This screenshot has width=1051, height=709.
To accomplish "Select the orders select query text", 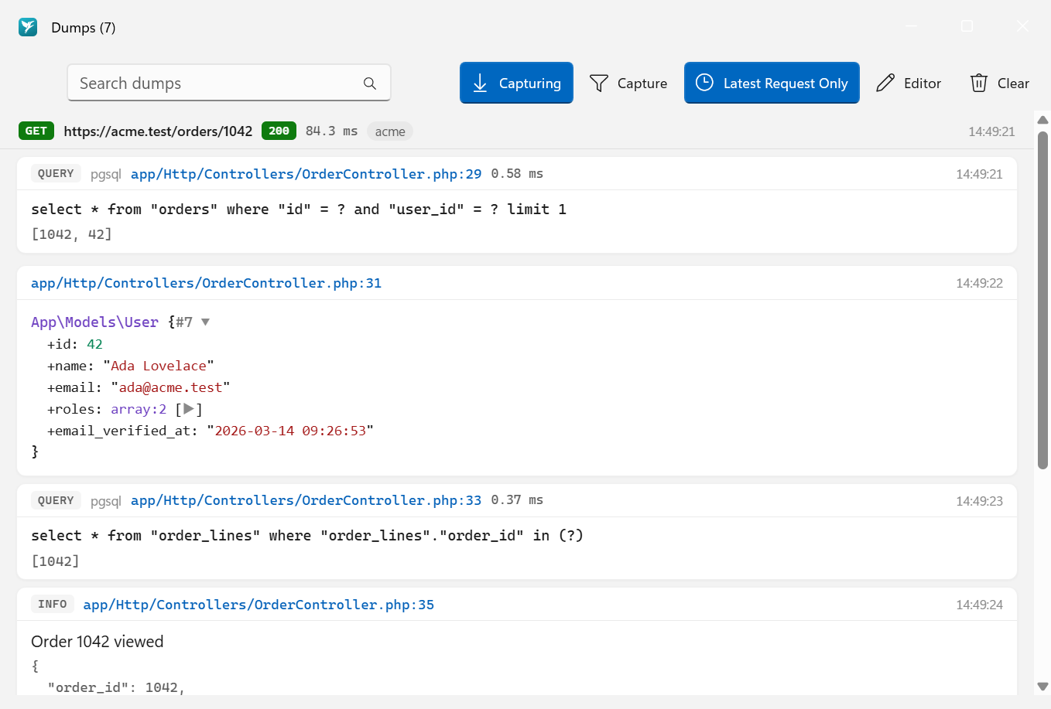I will pos(299,210).
